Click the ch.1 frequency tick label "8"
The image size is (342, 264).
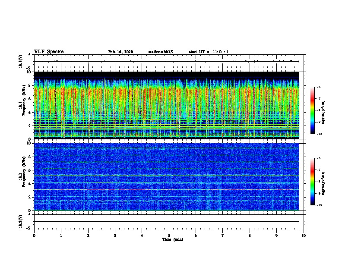(x=30, y=85)
